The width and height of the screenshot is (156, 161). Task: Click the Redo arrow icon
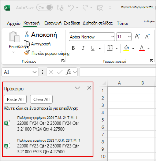(85, 7)
